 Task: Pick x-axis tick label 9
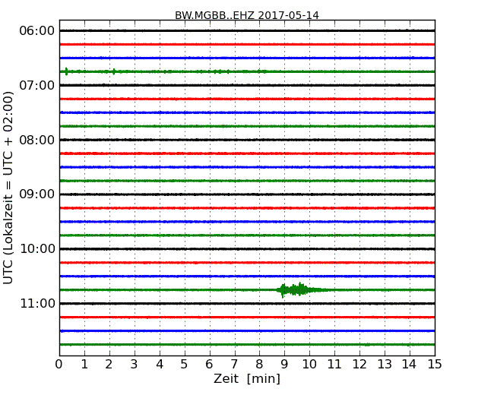click(284, 365)
